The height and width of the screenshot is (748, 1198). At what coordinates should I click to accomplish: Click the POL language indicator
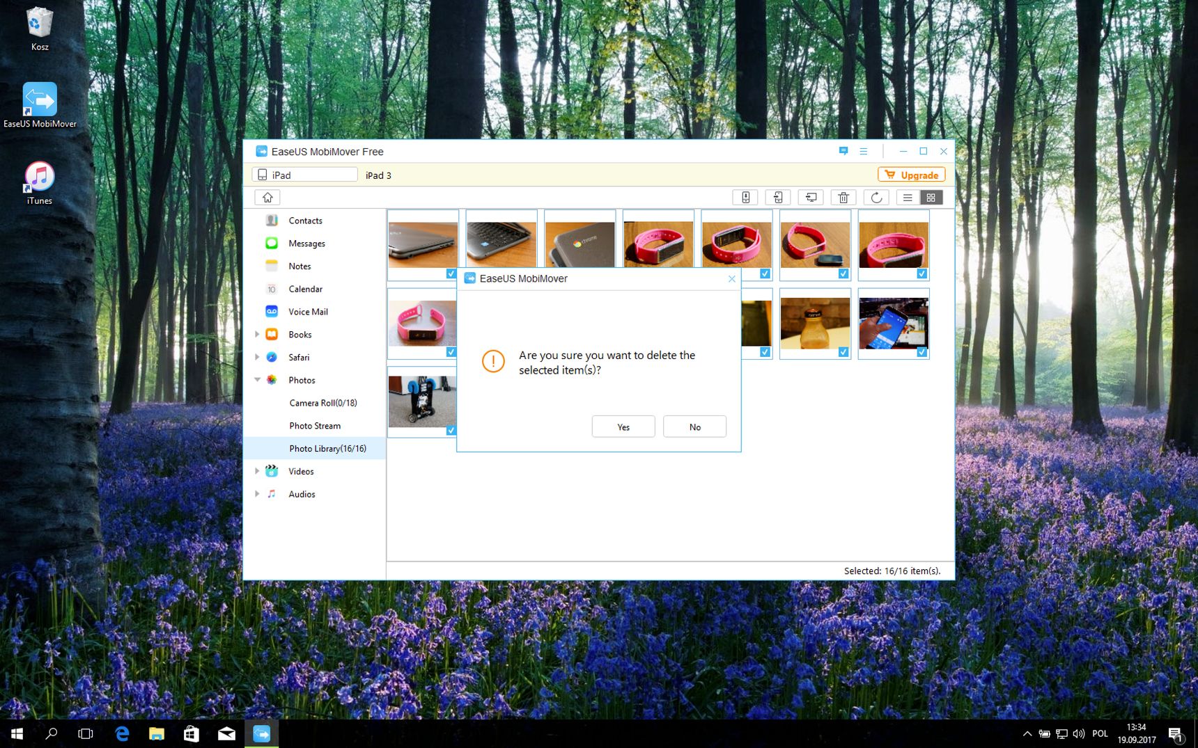tap(1100, 733)
